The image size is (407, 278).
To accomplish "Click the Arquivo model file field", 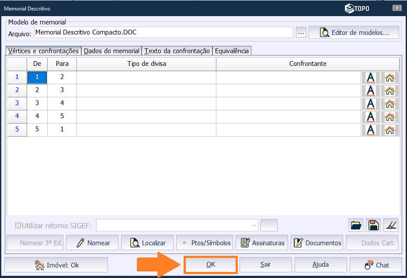I will pyautogui.click(x=163, y=33).
